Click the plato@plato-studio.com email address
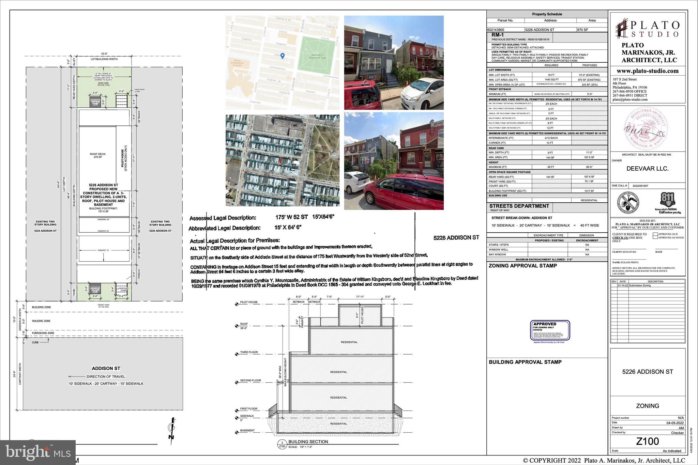Screen dimensions: 698x465 pos(630,100)
